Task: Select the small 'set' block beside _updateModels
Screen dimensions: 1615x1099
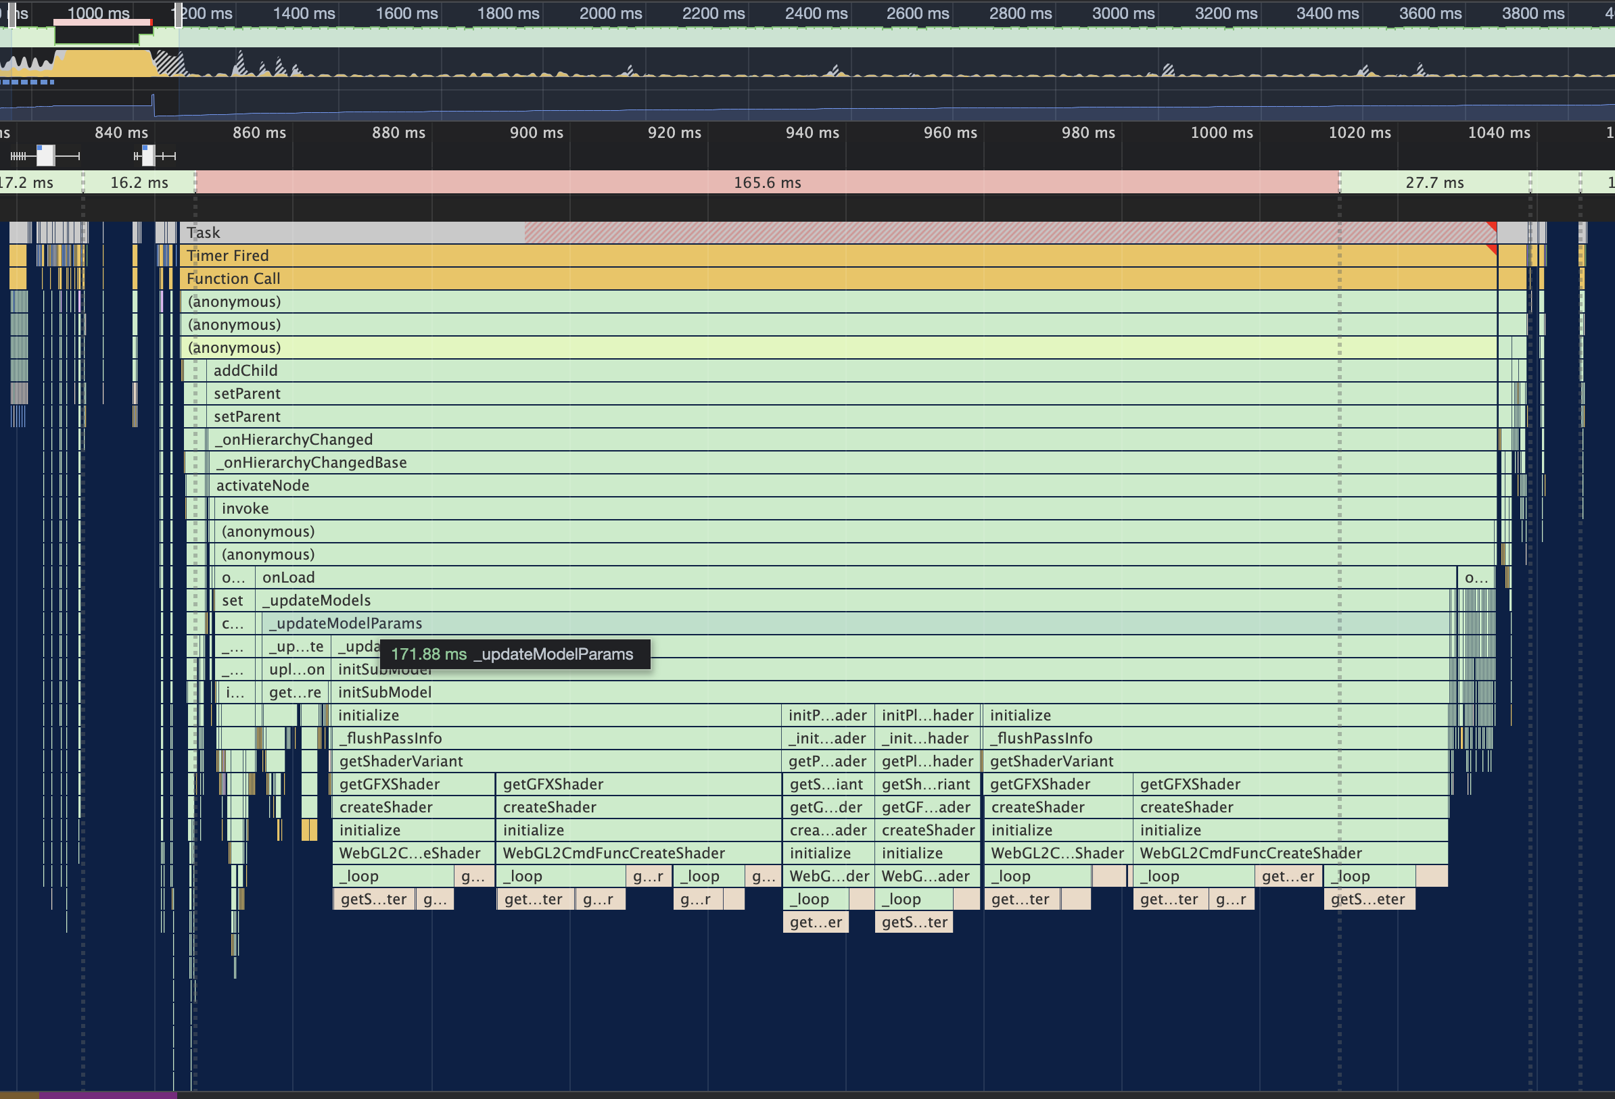Action: click(233, 600)
